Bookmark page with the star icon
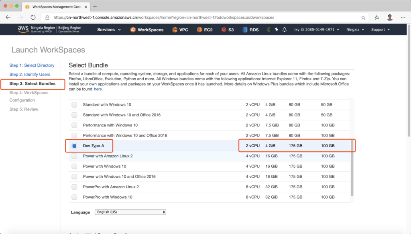The image size is (411, 234). pos(363,18)
